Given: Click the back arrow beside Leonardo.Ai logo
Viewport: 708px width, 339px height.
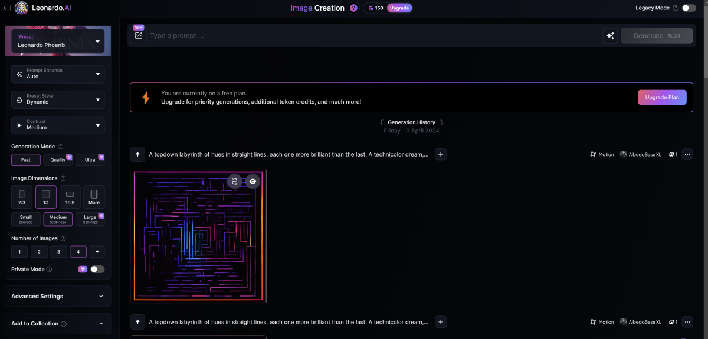Looking at the screenshot, I should point(7,8).
